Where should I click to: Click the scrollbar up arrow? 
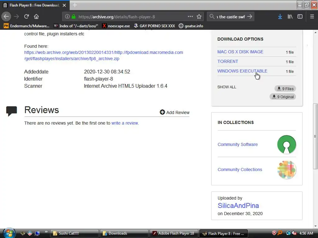click(315, 32)
